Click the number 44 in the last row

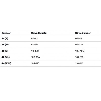pyautogui.click(x=3, y=63)
